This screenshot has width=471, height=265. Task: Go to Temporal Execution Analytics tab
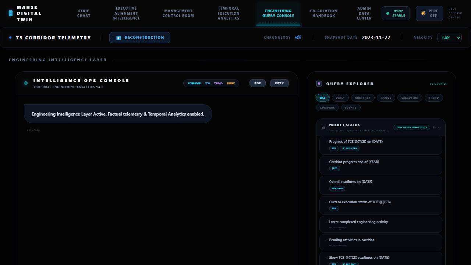229,13
